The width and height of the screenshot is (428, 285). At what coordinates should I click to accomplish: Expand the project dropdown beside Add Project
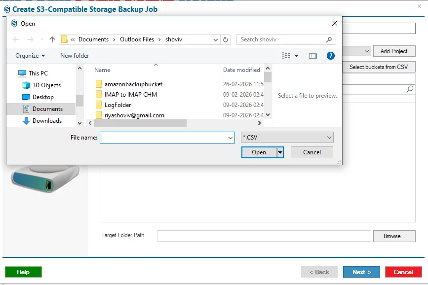(367, 51)
